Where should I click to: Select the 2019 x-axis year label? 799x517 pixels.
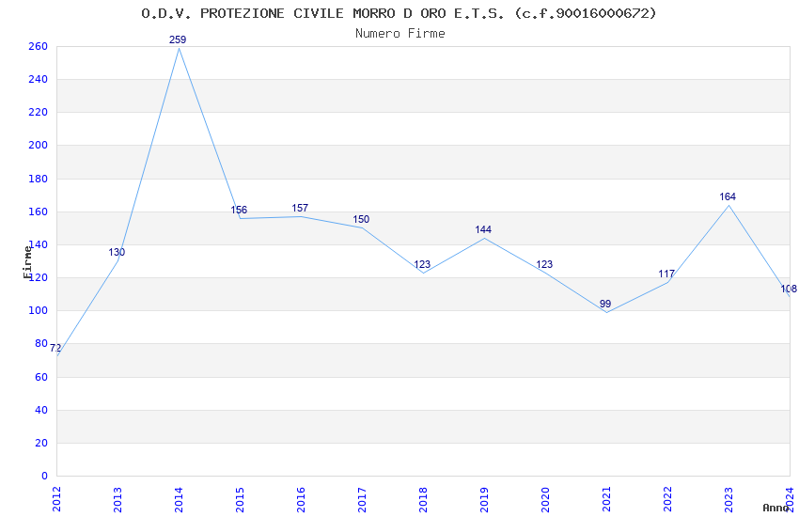pos(484,499)
